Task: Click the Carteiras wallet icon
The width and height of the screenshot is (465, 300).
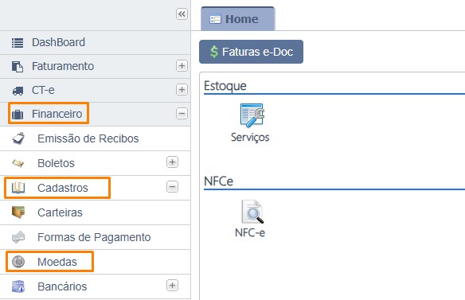Action: [18, 212]
